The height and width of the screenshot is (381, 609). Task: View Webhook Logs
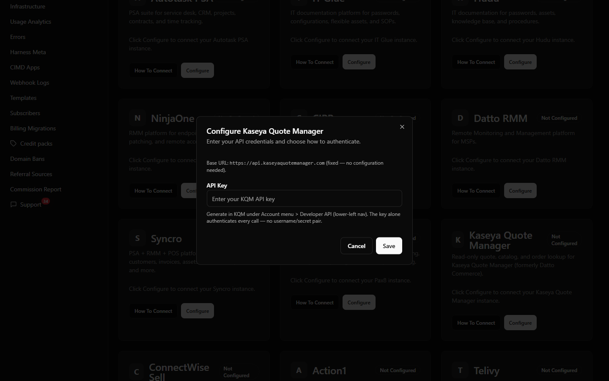click(30, 83)
